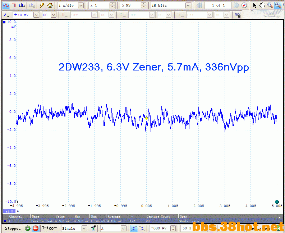285x233 pixels.
Task: Select the arrow selection tool
Action: [x=255, y=6]
